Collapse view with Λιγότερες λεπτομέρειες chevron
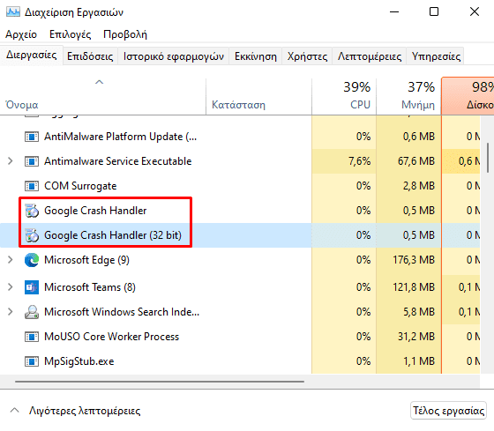The width and height of the screenshot is (494, 431). coord(14,410)
